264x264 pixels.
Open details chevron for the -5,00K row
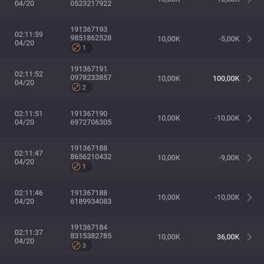click(249, 39)
